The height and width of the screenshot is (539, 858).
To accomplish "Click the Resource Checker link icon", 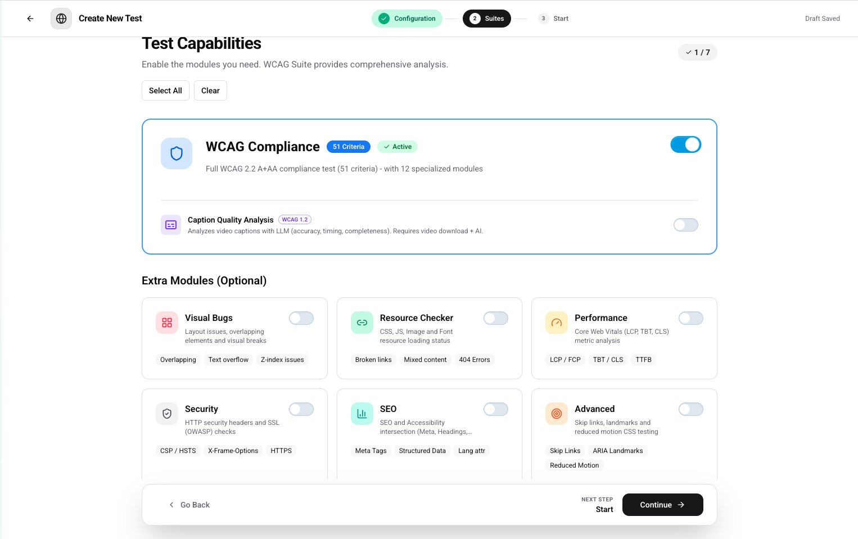I will point(362,323).
